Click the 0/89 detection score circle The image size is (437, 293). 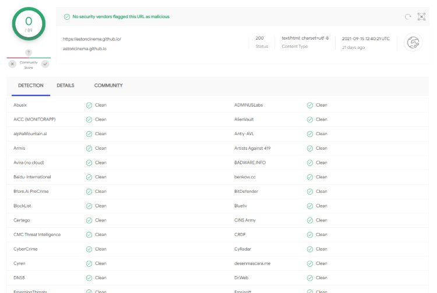click(29, 24)
